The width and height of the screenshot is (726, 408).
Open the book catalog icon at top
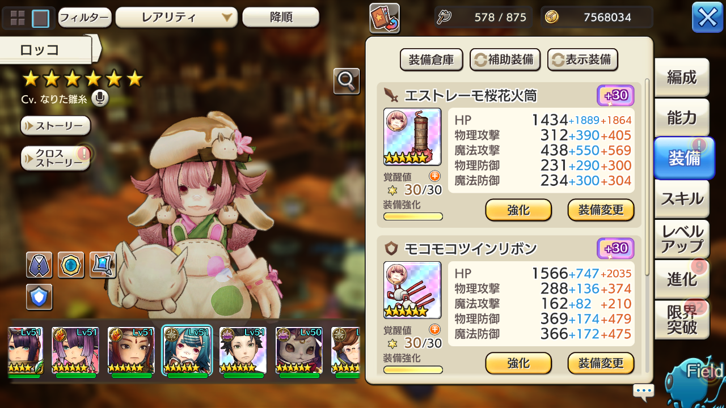(x=385, y=18)
